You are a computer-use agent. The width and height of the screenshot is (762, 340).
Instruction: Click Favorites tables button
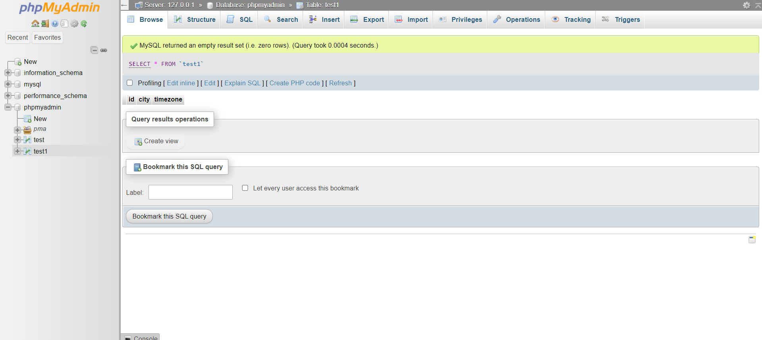click(47, 37)
